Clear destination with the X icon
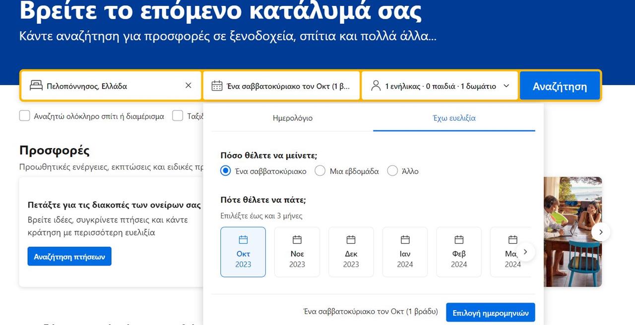This screenshot has height=325, width=635. (188, 86)
